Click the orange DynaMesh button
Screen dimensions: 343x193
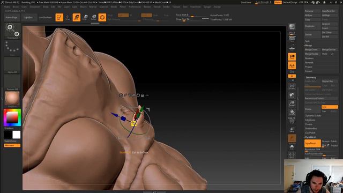pyautogui.click(x=312, y=143)
